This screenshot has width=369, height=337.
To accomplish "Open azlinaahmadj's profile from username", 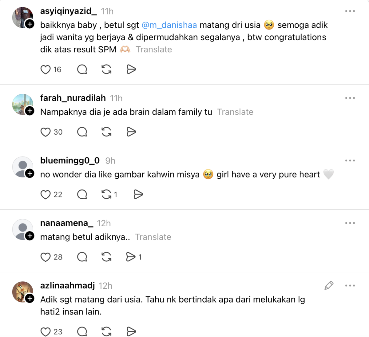I will point(67,285).
